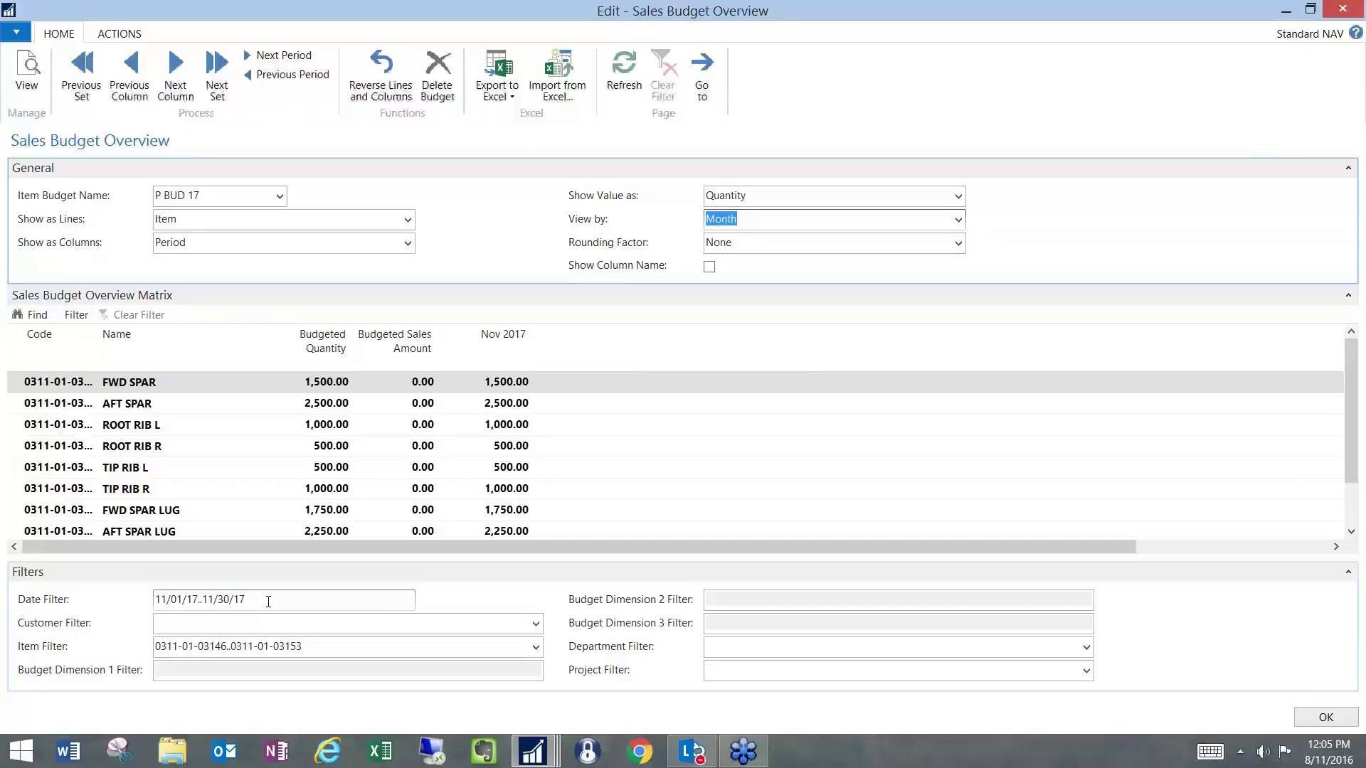
Task: Select the HOME ribbon tab
Action: coord(58,33)
